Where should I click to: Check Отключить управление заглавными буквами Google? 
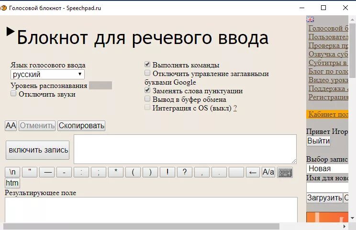click(x=147, y=73)
